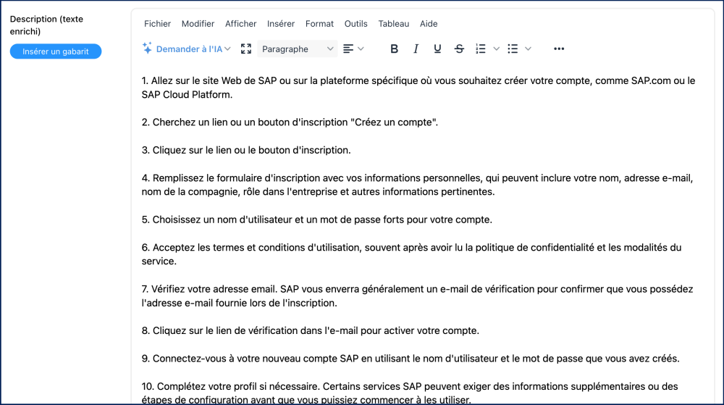
Task: Expand numbered list style options
Action: pos(497,49)
